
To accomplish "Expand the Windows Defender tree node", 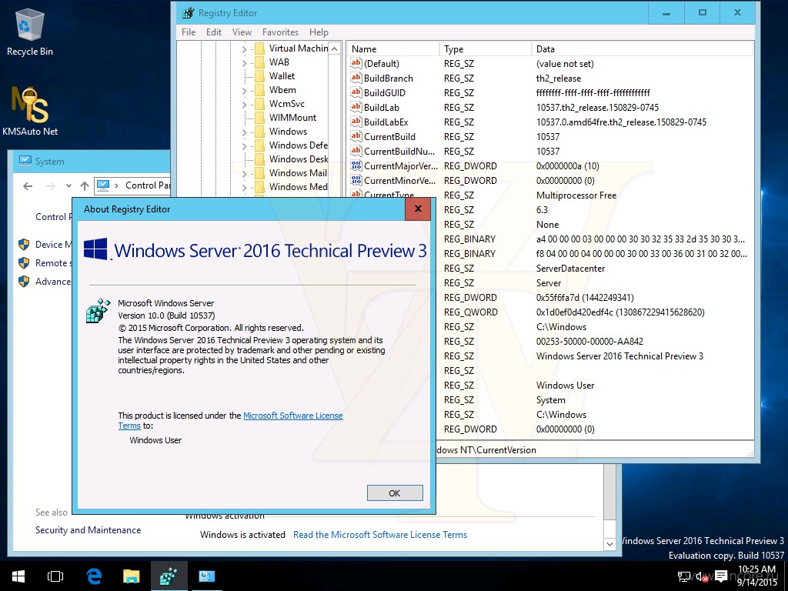I will [244, 146].
